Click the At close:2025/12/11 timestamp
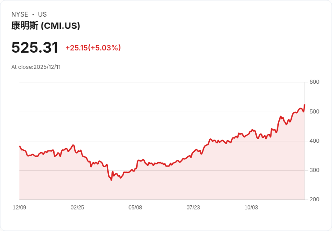Screen dimensions: 332x231 (x=36, y=67)
